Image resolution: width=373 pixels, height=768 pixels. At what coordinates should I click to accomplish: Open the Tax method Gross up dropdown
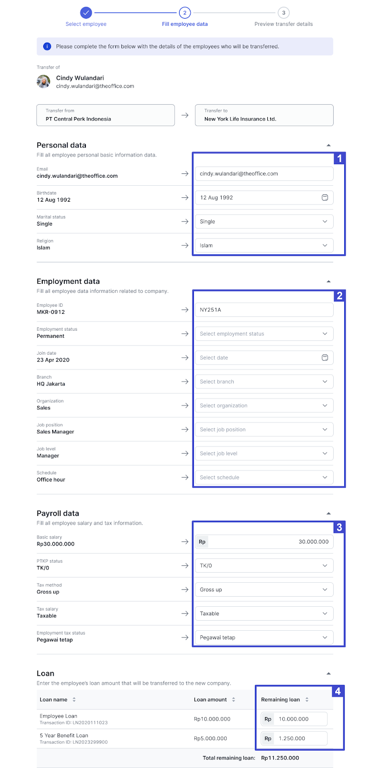coord(264,589)
